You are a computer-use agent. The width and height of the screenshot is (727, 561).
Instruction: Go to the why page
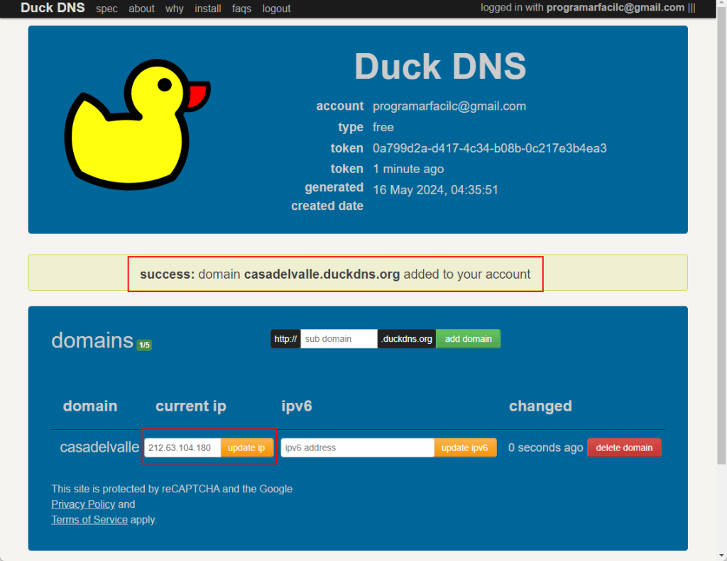[175, 9]
